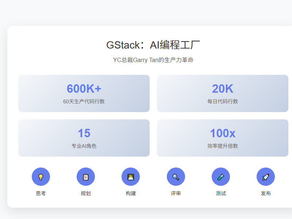Click the 规划 notepad icon
Screen dimensions: 292x219
pos(86,176)
